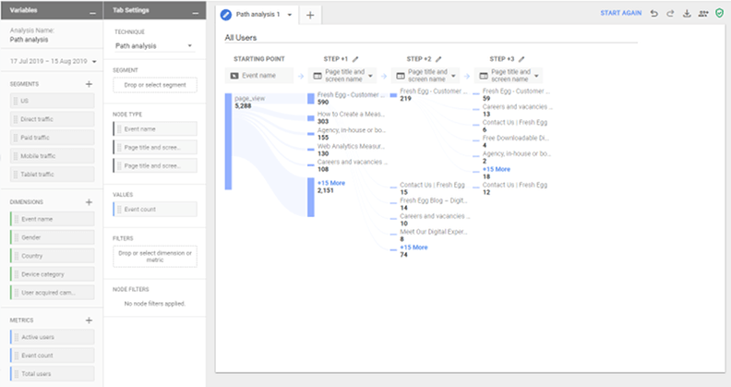
Task: Click the STEP +1 page node type icon
Action: [x=318, y=76]
